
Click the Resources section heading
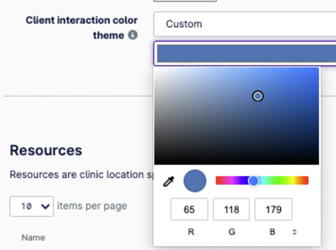pos(46,150)
